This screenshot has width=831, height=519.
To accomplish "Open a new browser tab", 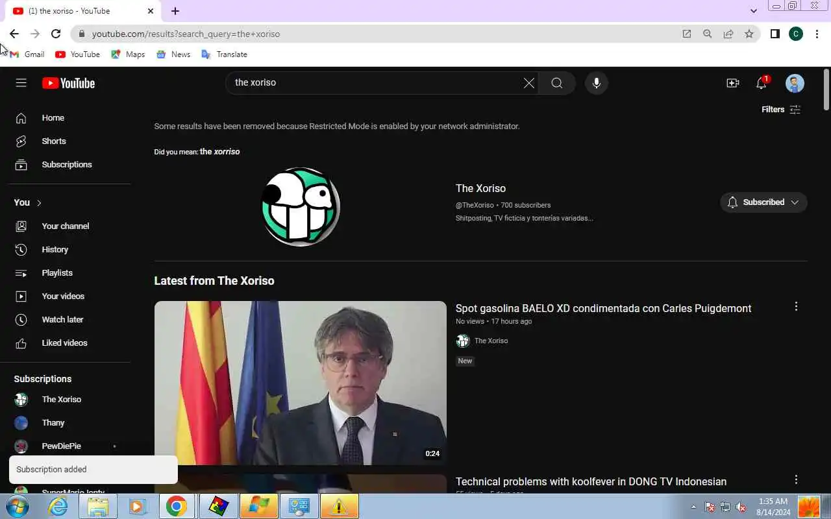I will 175,11.
